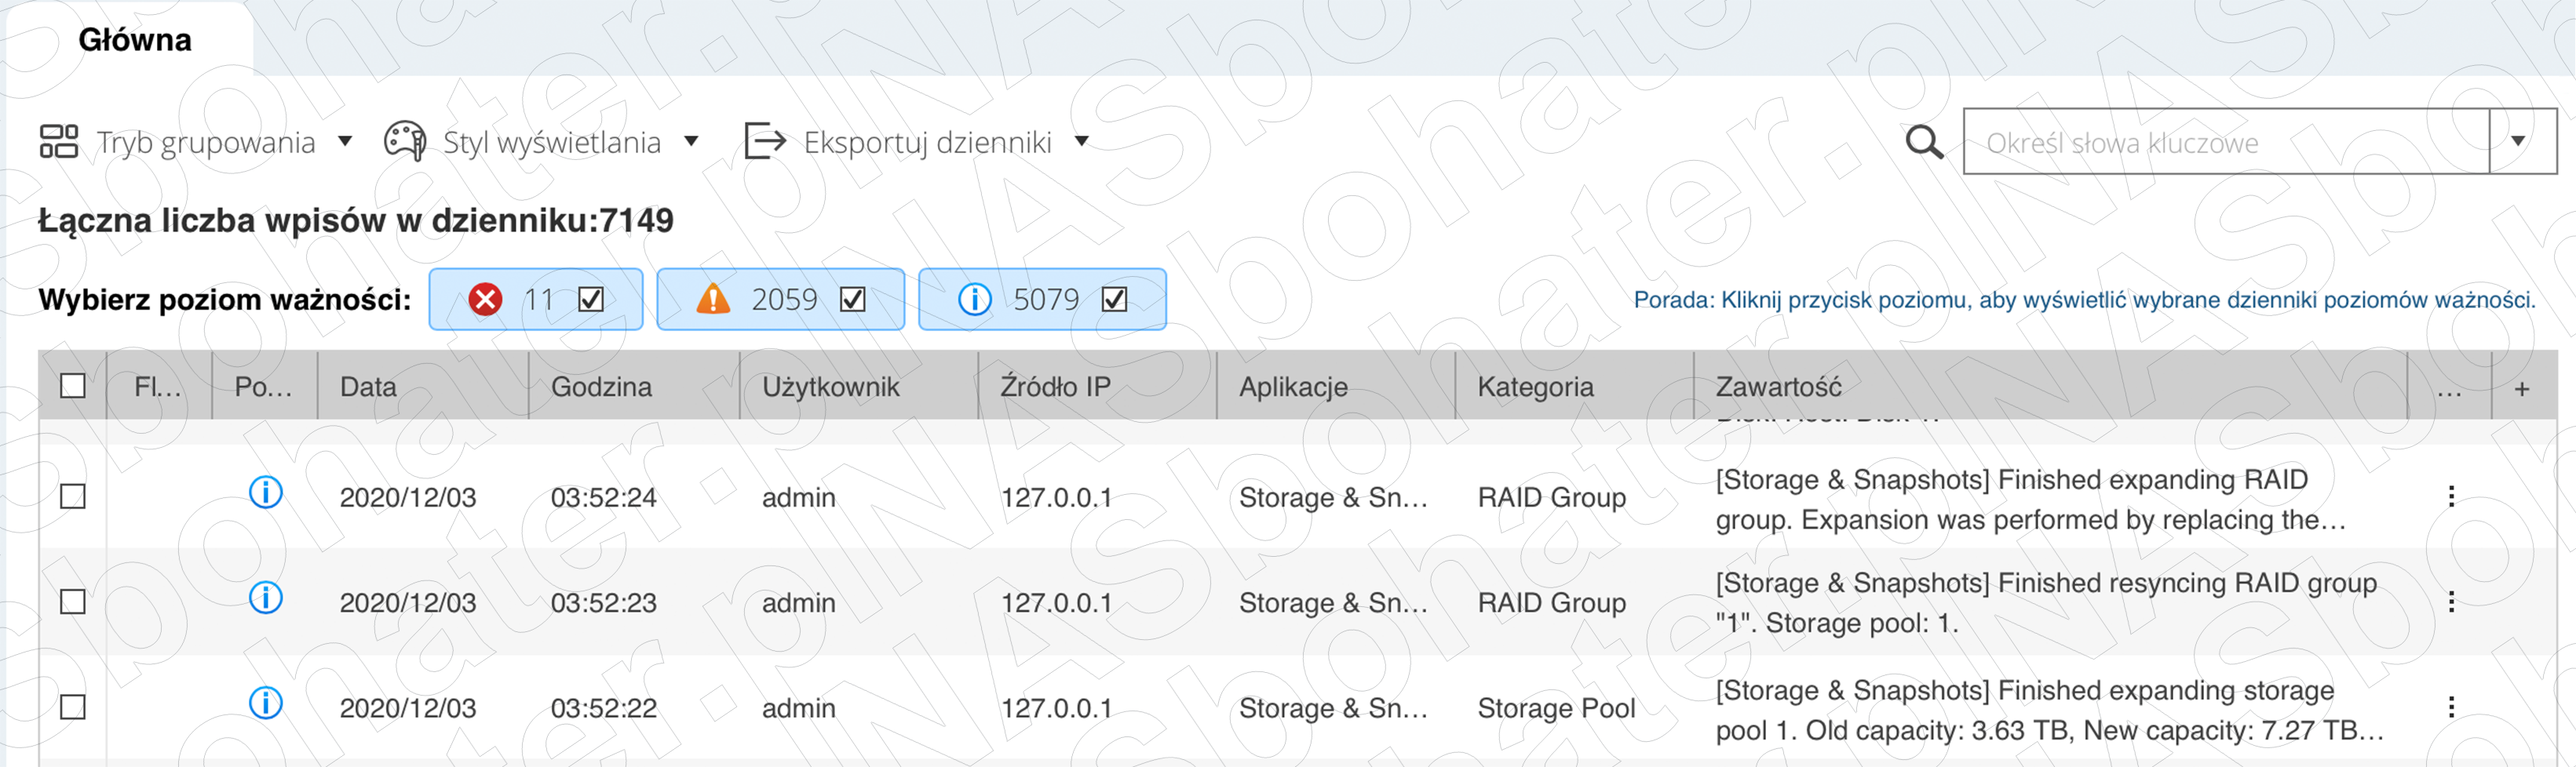Open three-dot menu for 03:52:24 log entry

2451,497
